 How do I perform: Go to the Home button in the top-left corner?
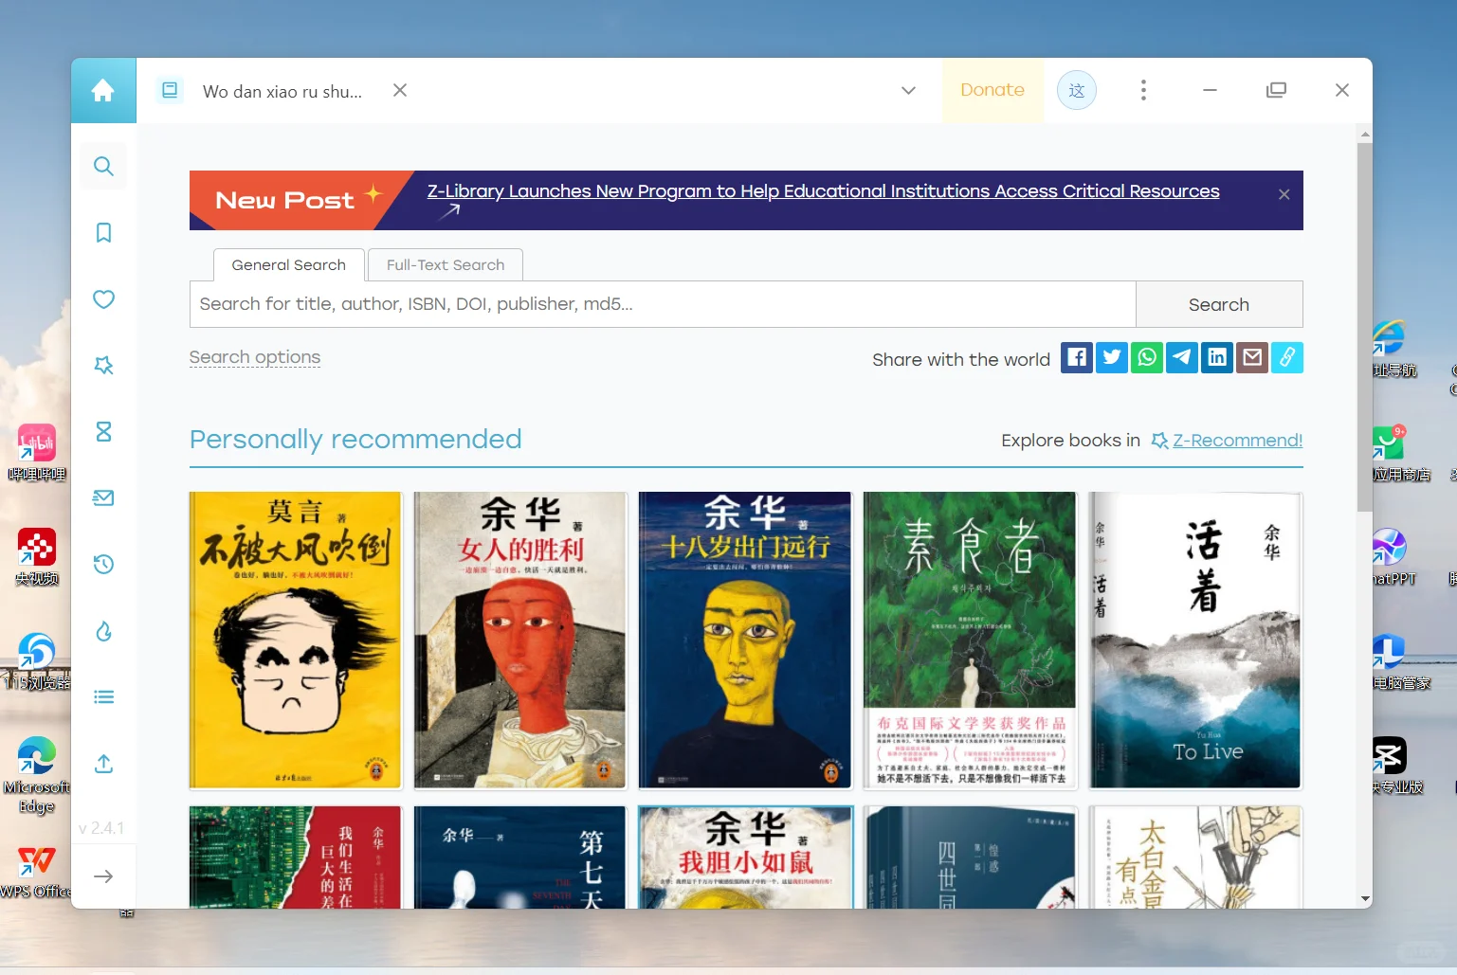(103, 91)
